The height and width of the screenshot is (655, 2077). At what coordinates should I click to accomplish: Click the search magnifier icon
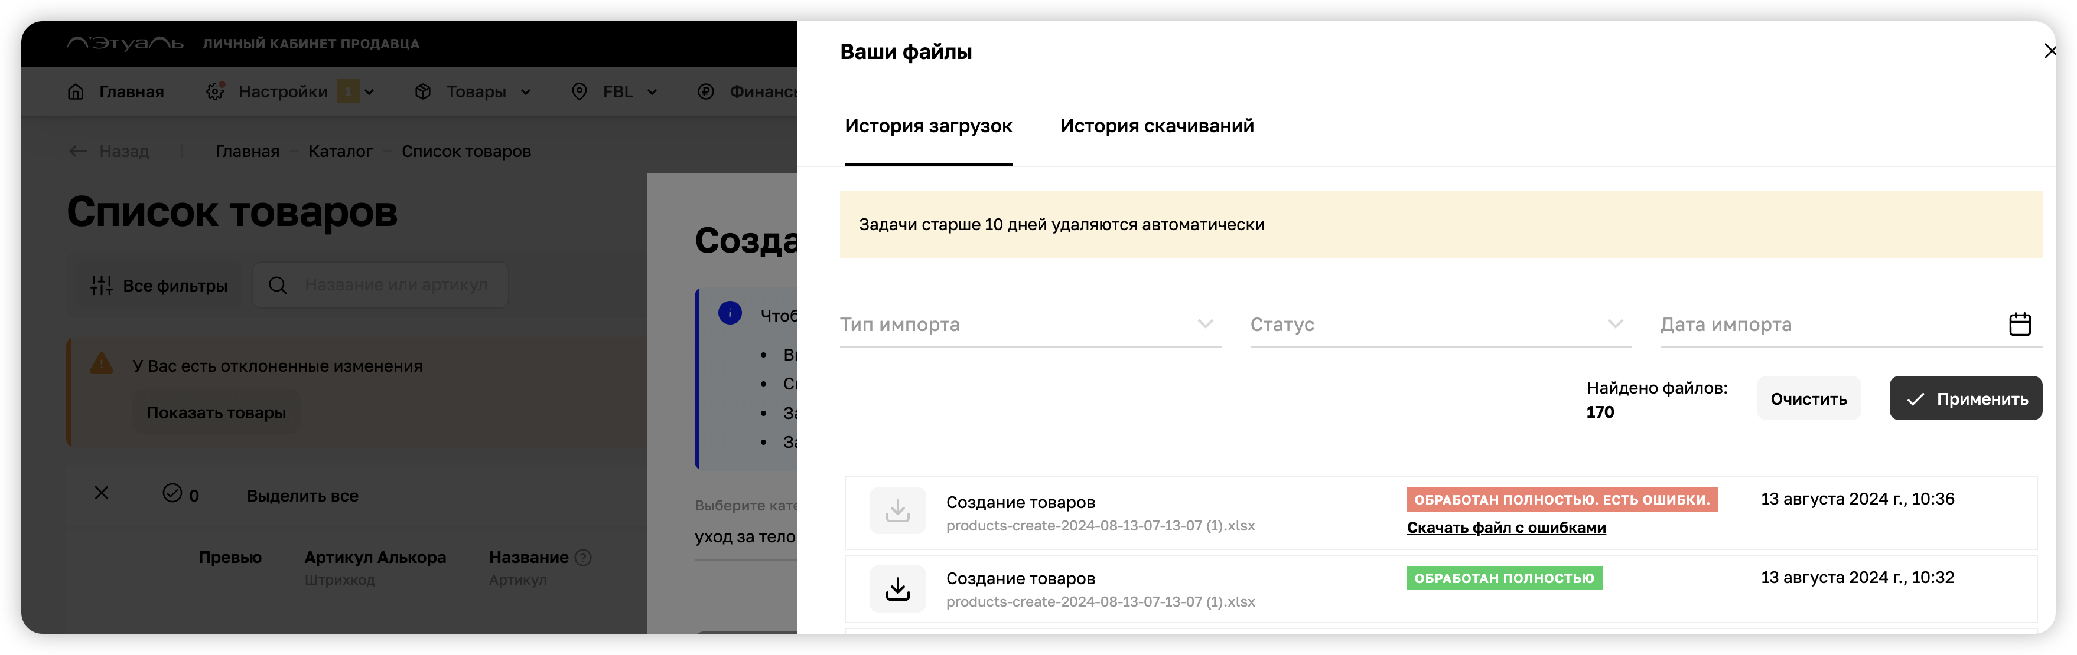point(278,285)
